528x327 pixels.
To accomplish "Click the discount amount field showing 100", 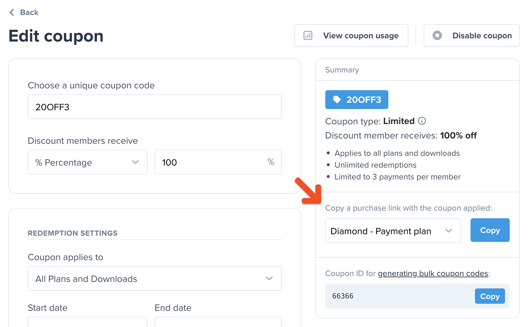I will [218, 162].
